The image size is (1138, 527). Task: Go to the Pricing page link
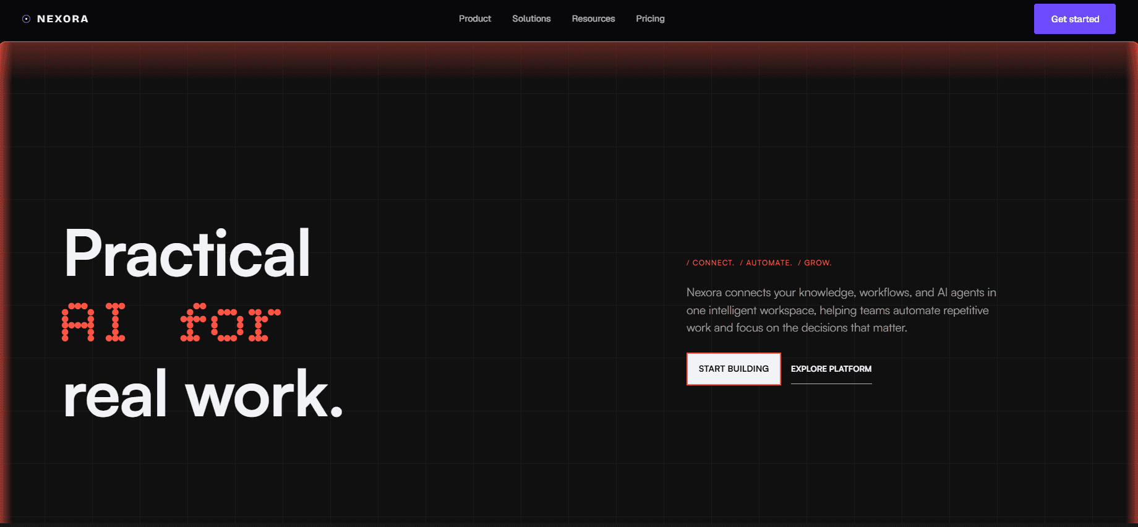(x=650, y=19)
